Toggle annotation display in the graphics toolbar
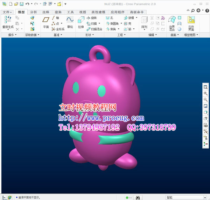The width and height of the screenshot is (210, 200). [205, 138]
